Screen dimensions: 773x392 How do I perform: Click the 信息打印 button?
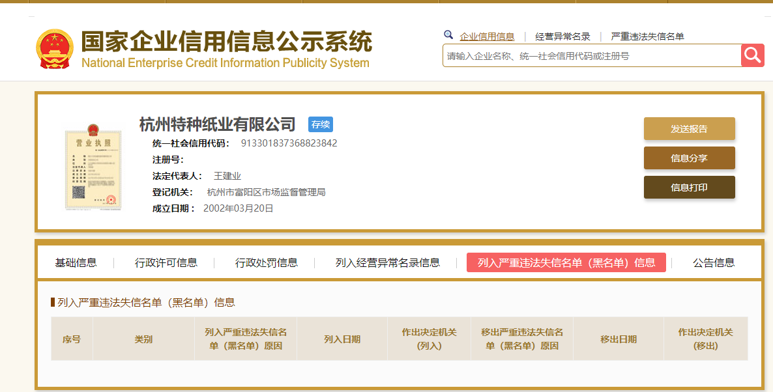tap(689, 187)
